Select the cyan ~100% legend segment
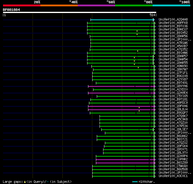 point(171,5)
